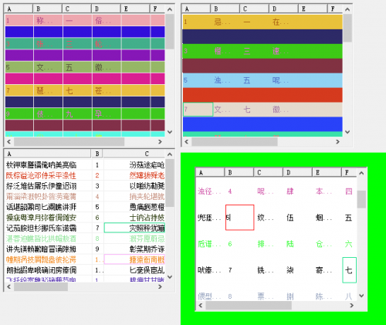386x325 pixels.
Task: Click the up arrow in the green-background grid's scrollbar
Action: tap(361, 173)
